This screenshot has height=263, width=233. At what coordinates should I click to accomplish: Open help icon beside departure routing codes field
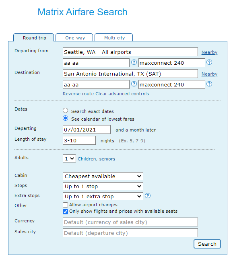[134, 62]
